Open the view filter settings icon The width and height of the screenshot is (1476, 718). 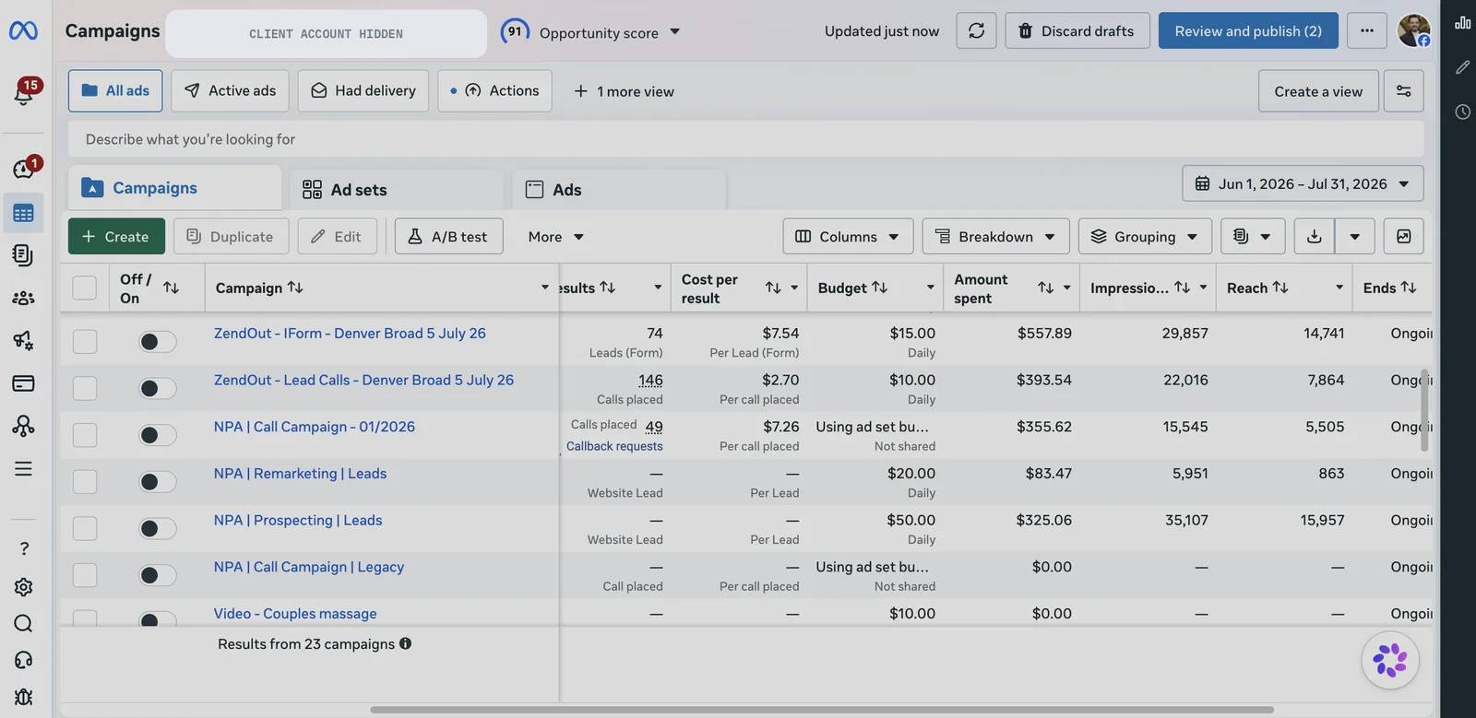point(1404,91)
